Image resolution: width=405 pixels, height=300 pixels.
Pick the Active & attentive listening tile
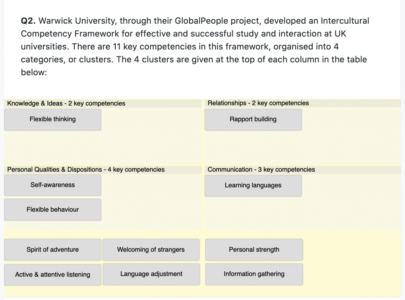pos(53,274)
